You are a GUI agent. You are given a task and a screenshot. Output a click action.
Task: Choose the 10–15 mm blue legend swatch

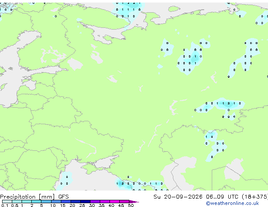pyautogui.click(x=56, y=202)
